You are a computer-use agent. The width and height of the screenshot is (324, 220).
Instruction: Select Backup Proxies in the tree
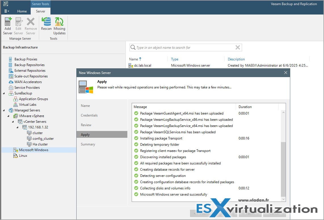[x=26, y=59]
